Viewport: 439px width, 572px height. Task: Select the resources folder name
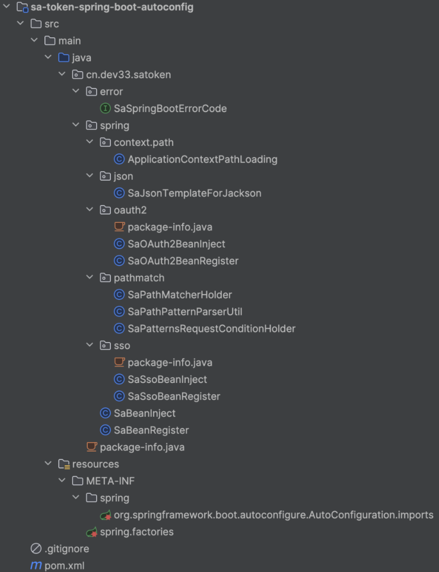96,464
